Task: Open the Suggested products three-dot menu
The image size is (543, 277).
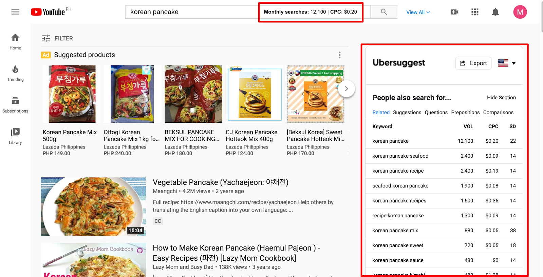Action: [339, 55]
